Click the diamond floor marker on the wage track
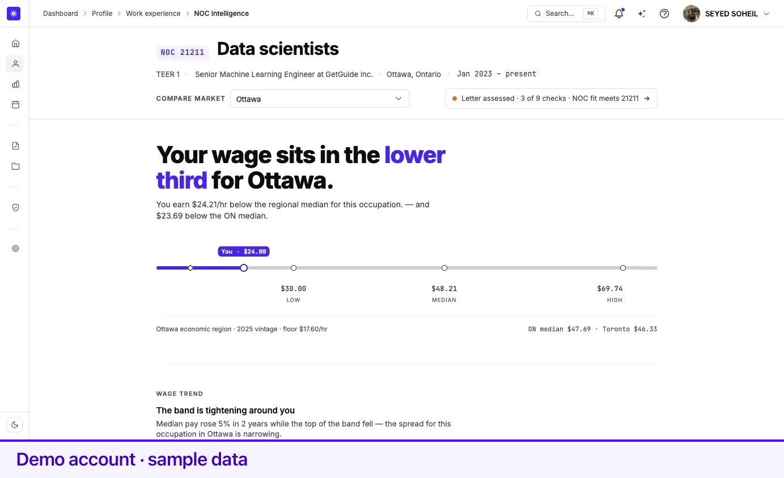 [190, 268]
